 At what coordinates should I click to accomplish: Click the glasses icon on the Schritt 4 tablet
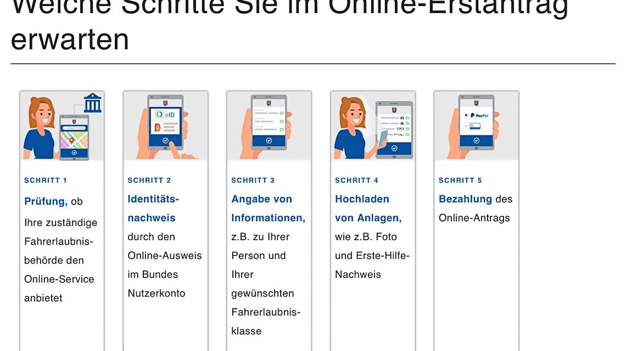pos(401,129)
